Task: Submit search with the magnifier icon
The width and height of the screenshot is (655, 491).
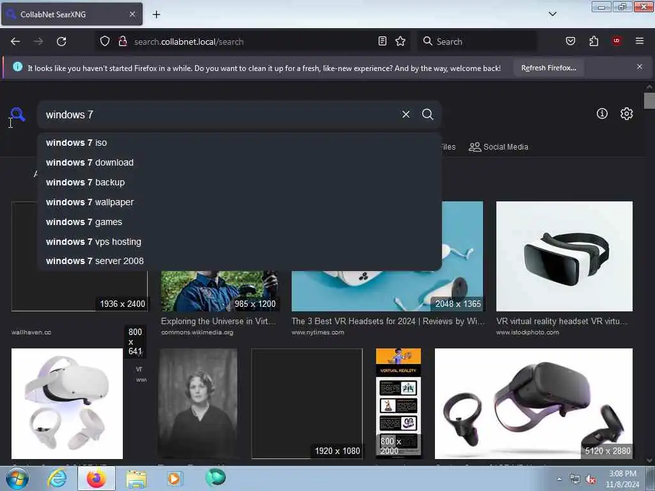Action: [427, 114]
